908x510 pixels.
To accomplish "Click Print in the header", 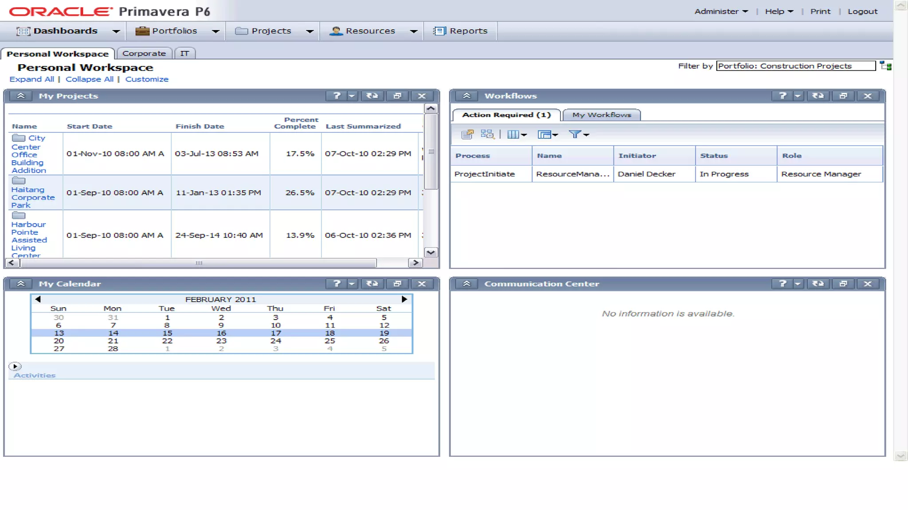I will pyautogui.click(x=820, y=12).
